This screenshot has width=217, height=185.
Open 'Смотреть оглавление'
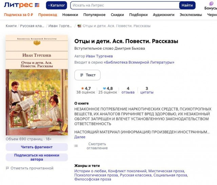[97, 146]
